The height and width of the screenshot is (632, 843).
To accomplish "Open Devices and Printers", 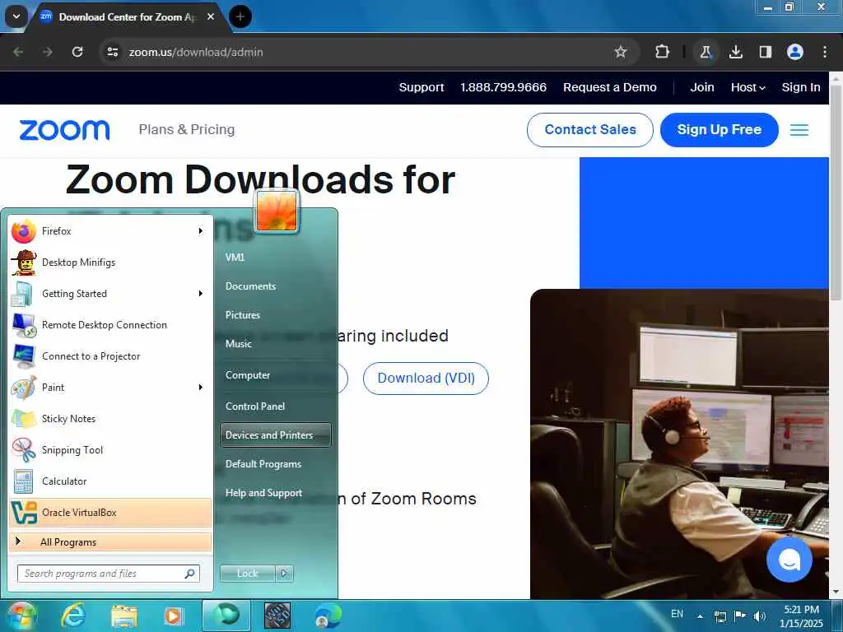I will click(x=275, y=435).
